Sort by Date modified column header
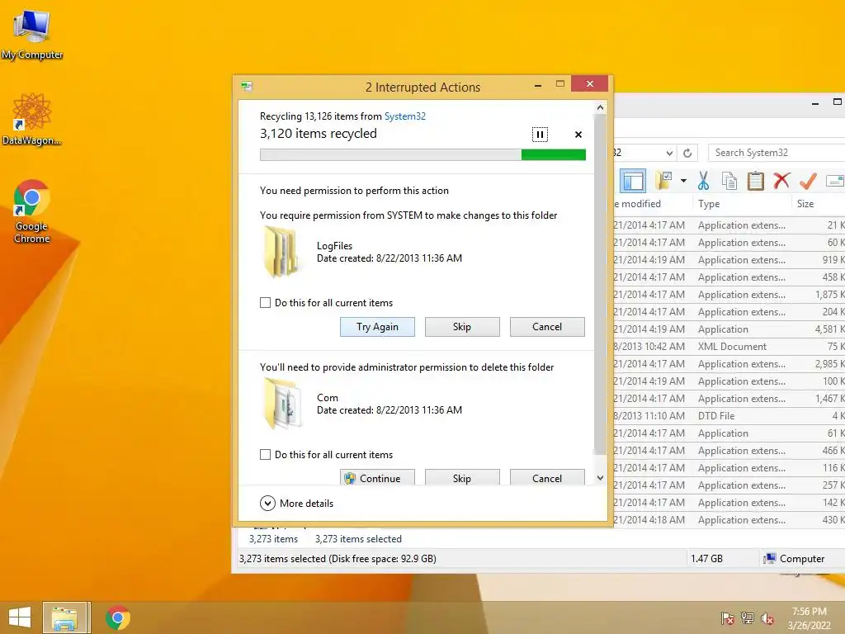 (653, 204)
